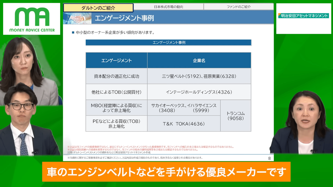
Task: Click the slide page number 8
Action: click(269, 158)
